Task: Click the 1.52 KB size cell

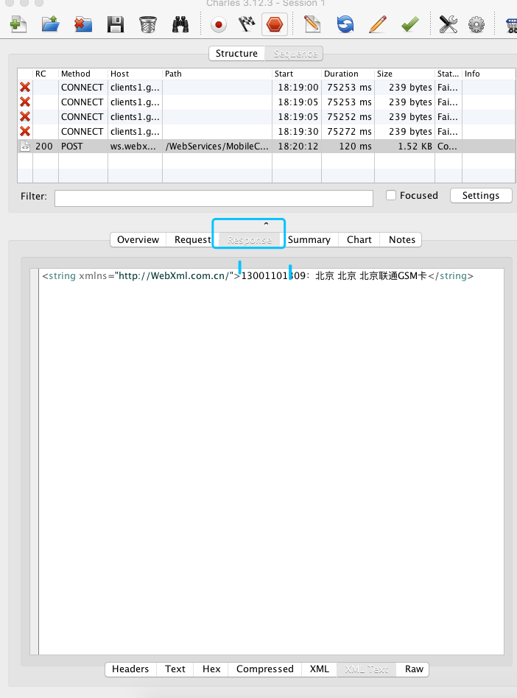Action: pos(404,146)
